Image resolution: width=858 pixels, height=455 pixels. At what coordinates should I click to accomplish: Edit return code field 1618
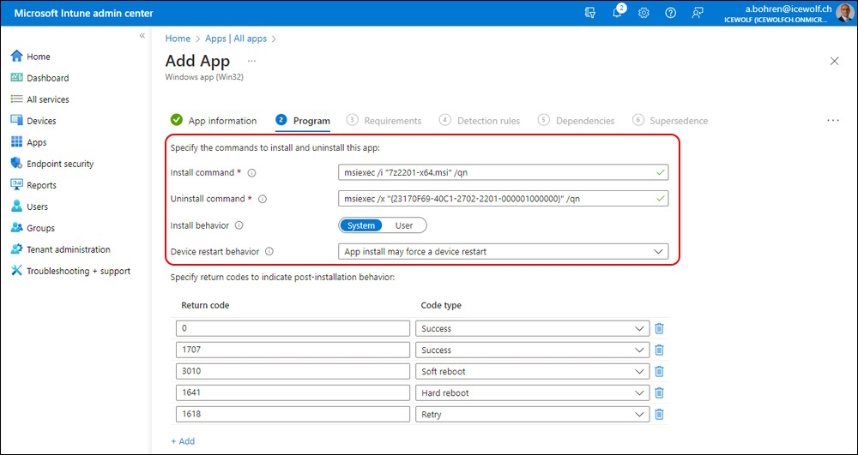point(293,414)
